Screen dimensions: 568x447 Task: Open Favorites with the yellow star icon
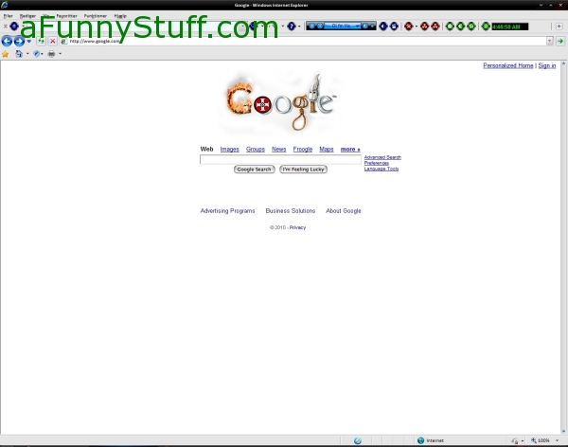point(6,54)
